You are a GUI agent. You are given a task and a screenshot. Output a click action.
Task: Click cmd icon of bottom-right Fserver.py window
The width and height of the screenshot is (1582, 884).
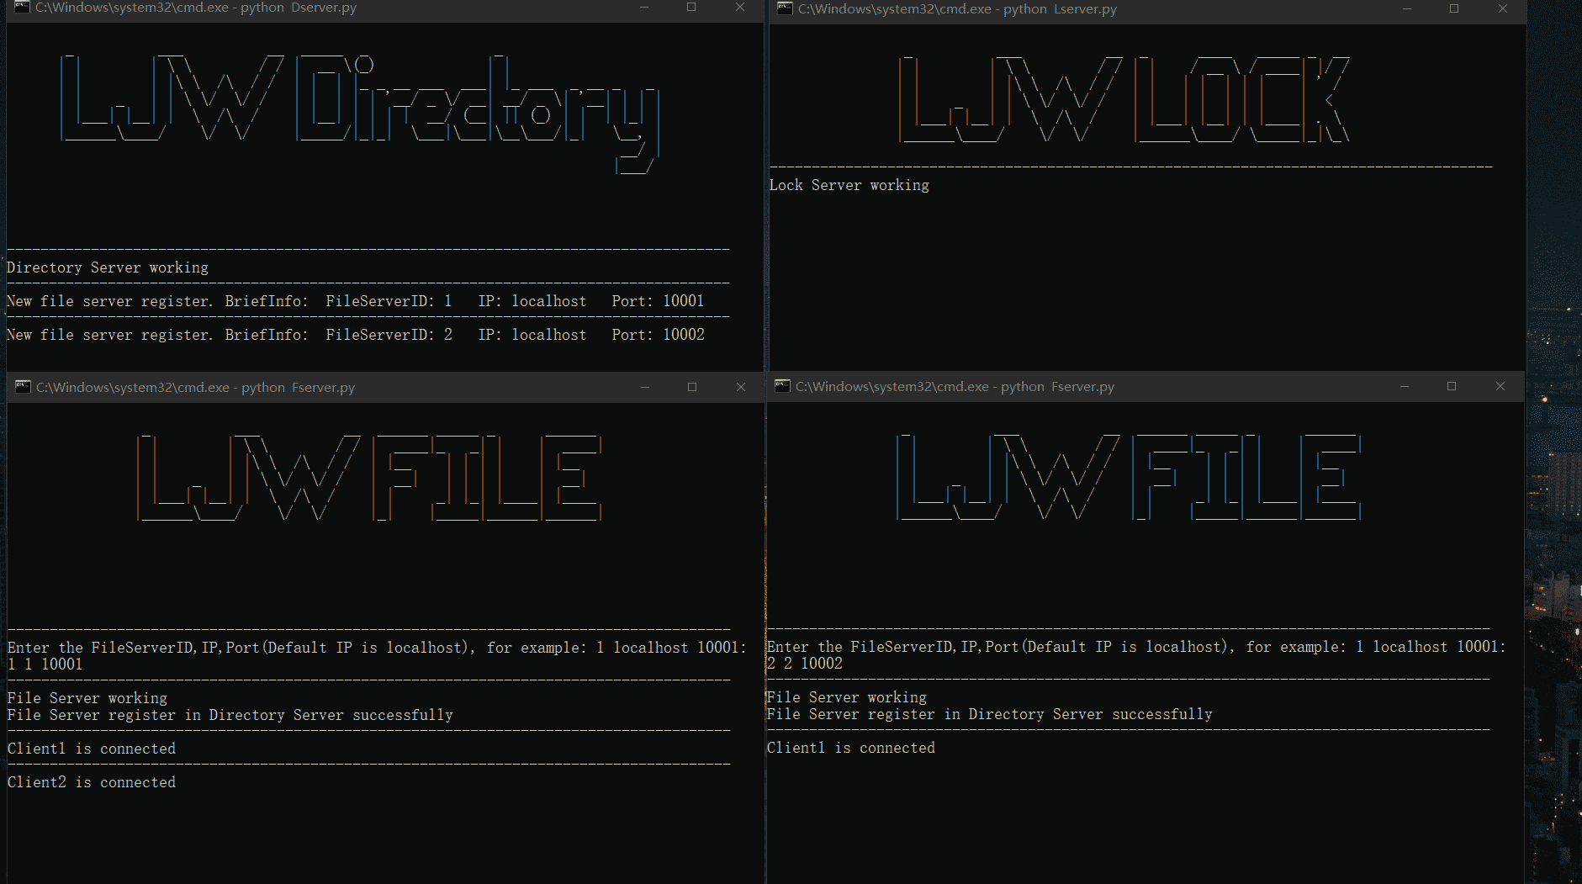(x=782, y=386)
